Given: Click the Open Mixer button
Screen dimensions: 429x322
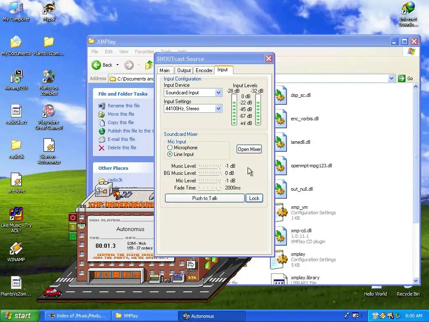Looking at the screenshot, I should click(x=249, y=149).
